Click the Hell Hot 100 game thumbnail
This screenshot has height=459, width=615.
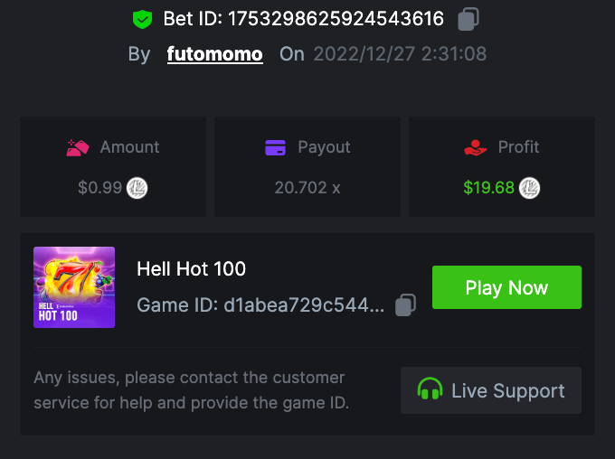74,286
